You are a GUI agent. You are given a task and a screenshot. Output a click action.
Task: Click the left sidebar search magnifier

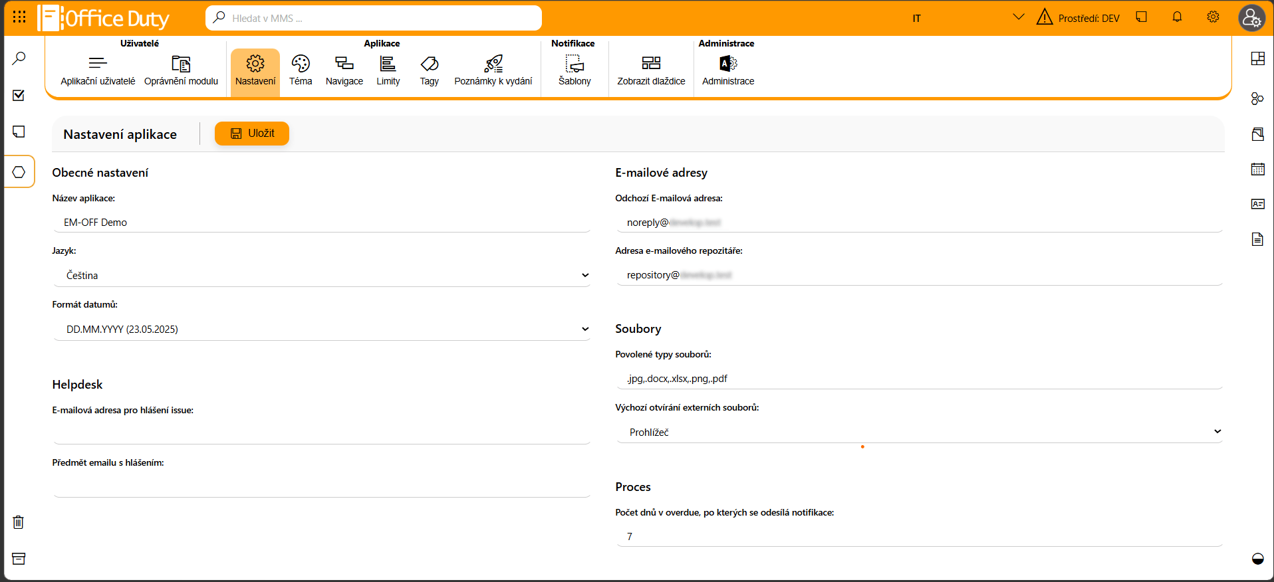point(19,58)
